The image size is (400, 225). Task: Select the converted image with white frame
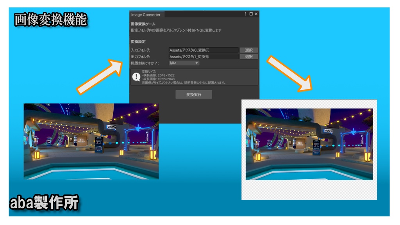(309, 150)
